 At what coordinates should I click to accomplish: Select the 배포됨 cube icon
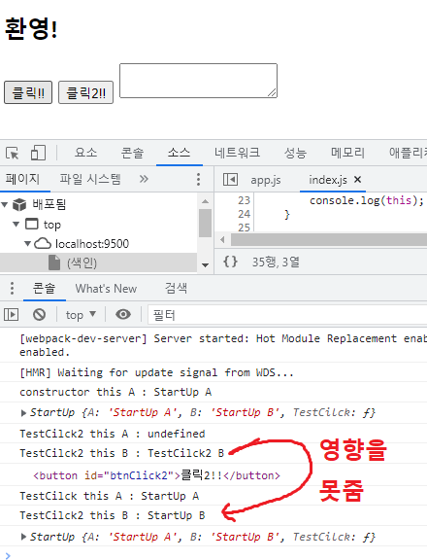(19, 204)
